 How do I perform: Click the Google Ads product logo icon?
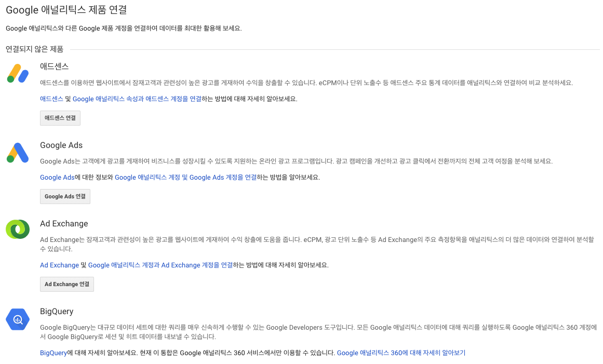(18, 153)
